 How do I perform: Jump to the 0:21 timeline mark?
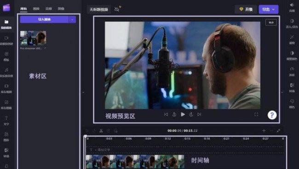pos(226,139)
